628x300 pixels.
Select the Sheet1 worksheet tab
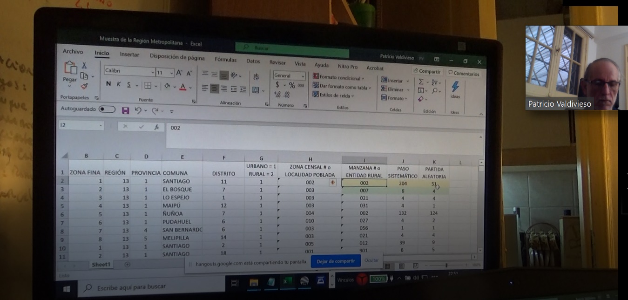pos(101,265)
